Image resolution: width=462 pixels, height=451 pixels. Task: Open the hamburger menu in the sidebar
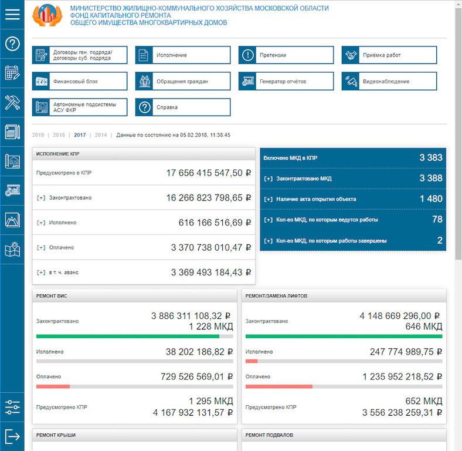coord(12,15)
